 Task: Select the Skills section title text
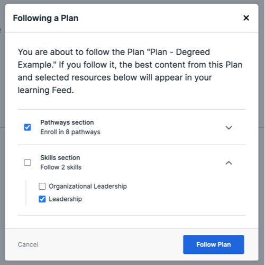[60, 157]
